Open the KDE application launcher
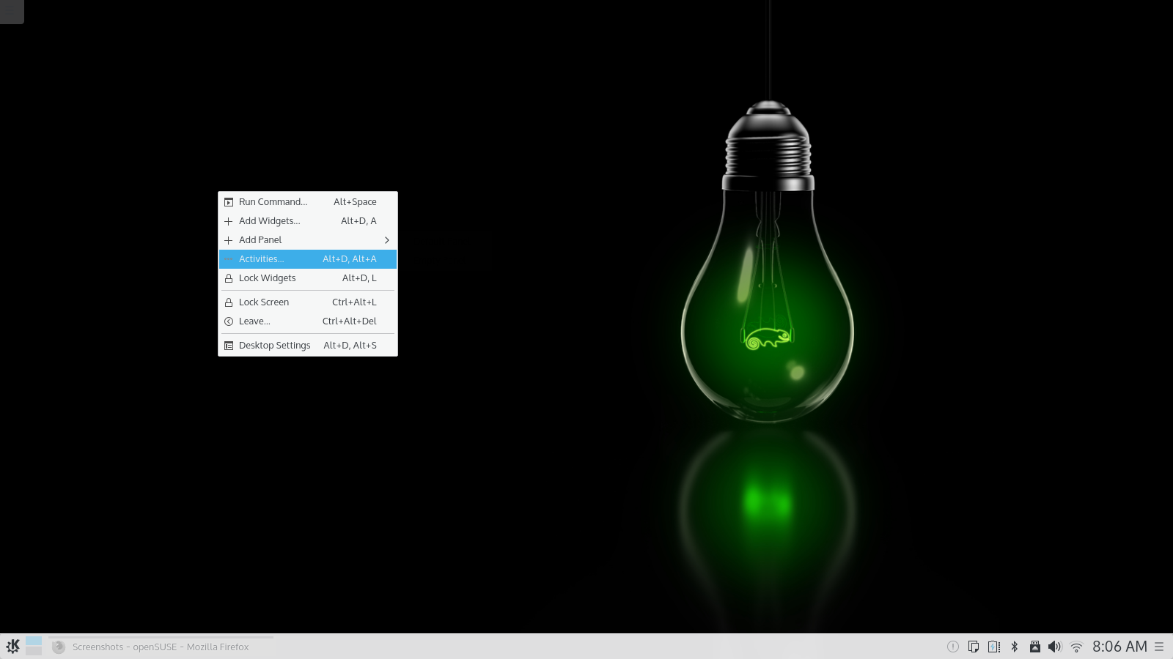Screen dimensions: 1173x659 tap(12, 647)
